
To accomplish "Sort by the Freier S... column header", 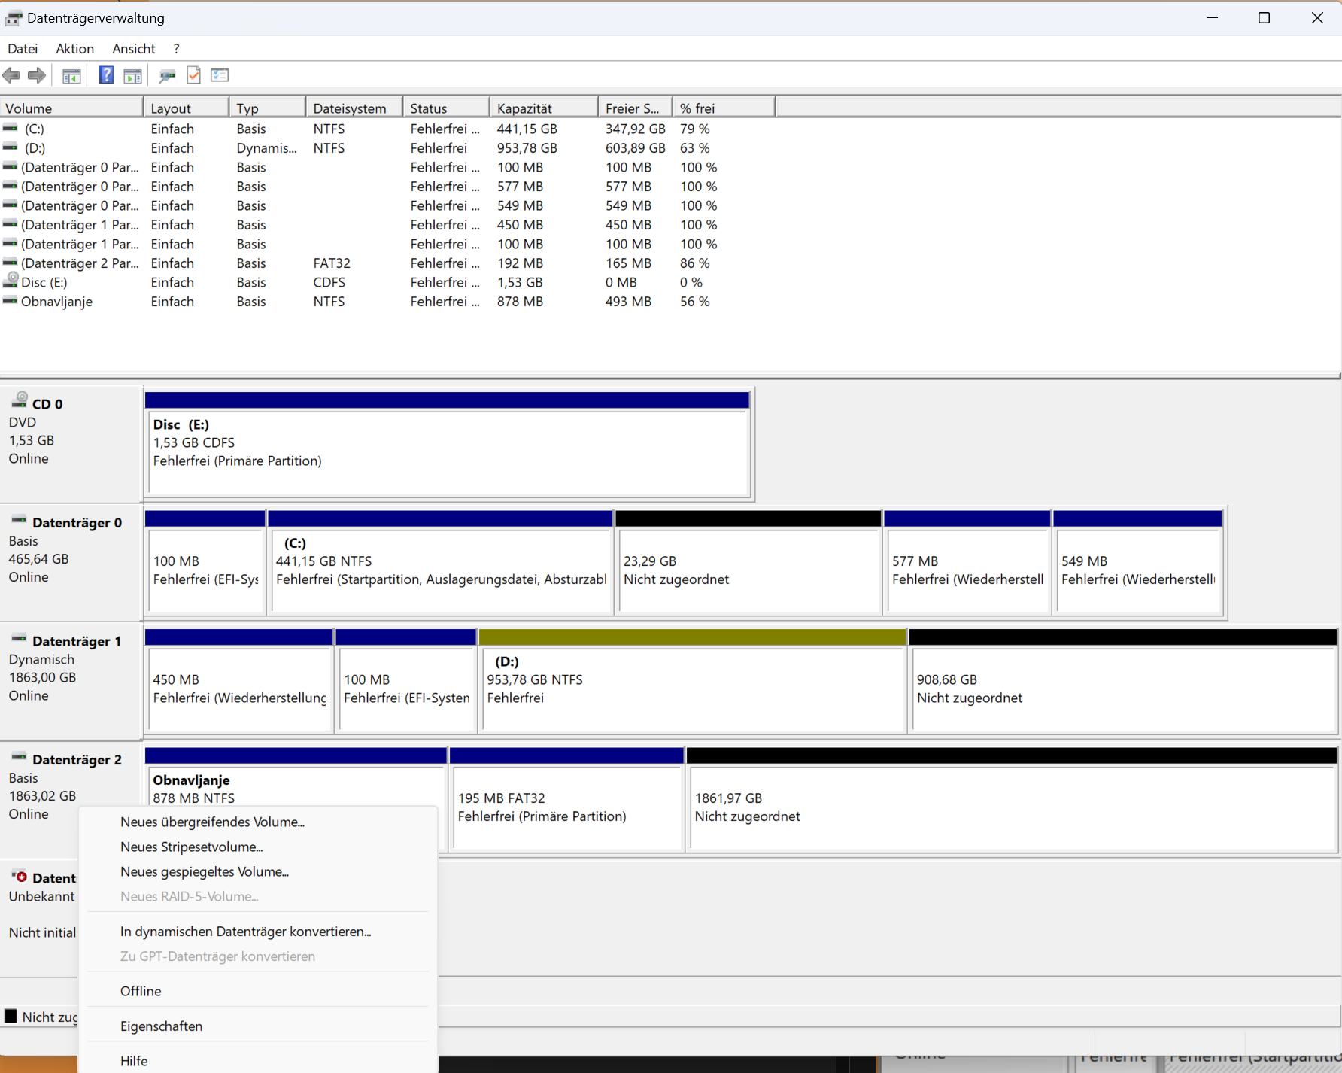I will coord(636,108).
